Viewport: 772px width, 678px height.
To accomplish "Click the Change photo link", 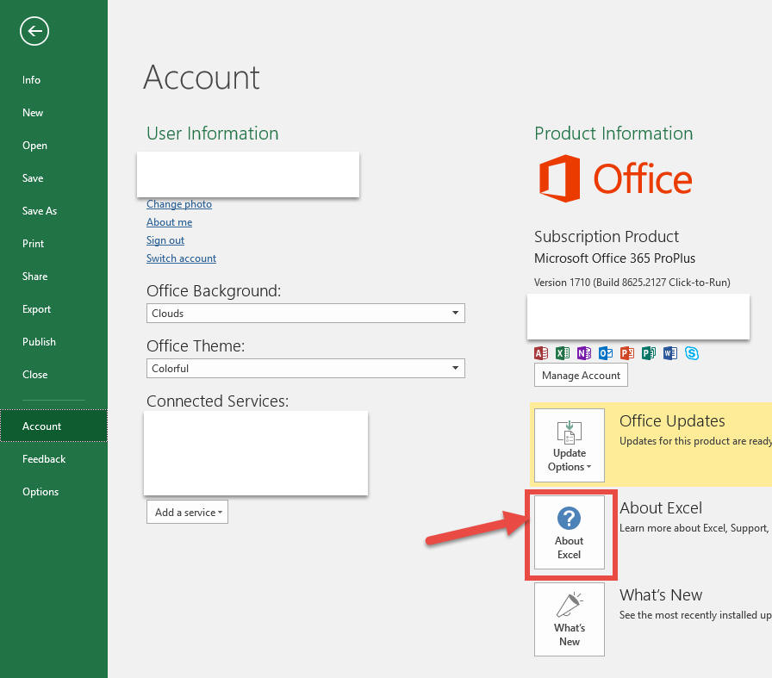I will [179, 204].
